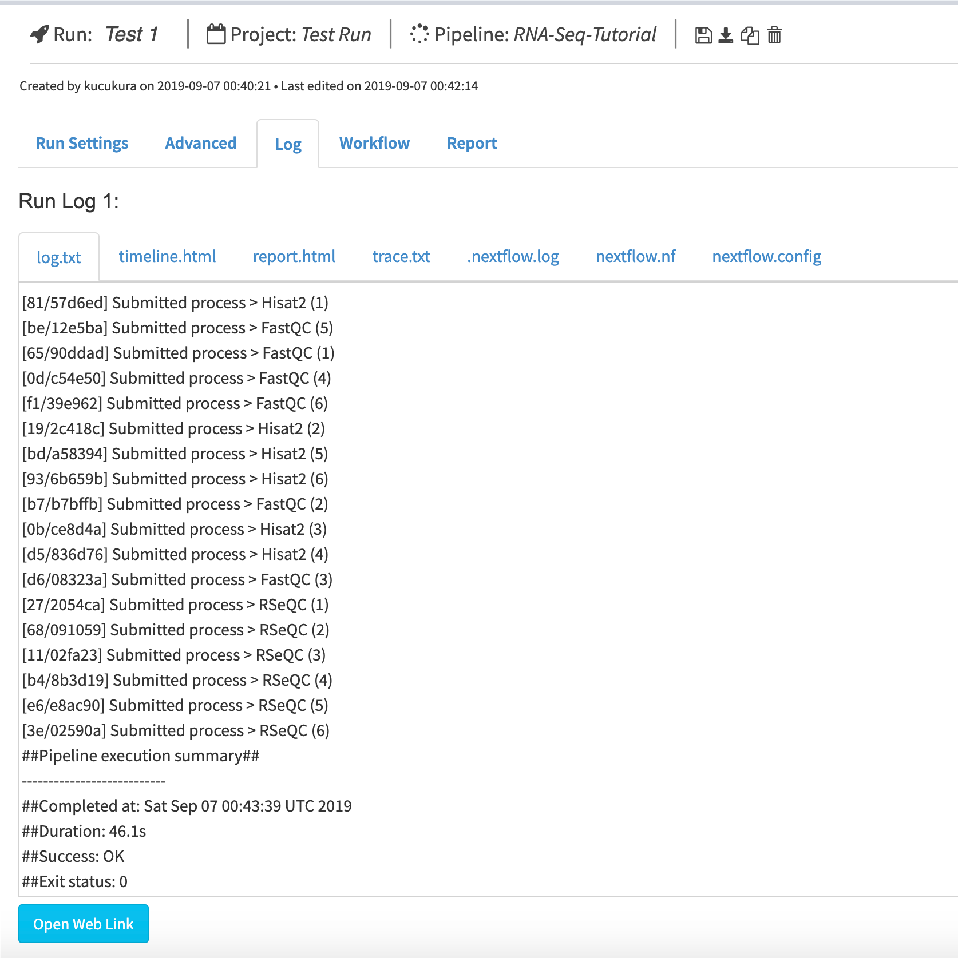The image size is (958, 958).
Task: Click the copy/duplicate run icon
Action: click(x=750, y=35)
